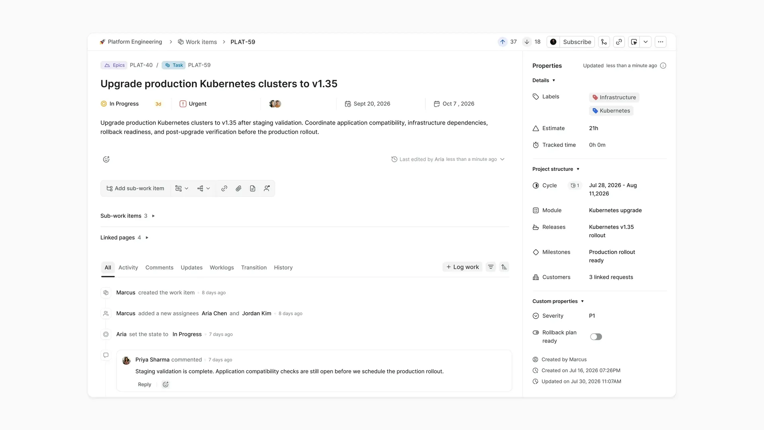Open the Worklogs tab
This screenshot has height=430, width=764.
click(222, 268)
